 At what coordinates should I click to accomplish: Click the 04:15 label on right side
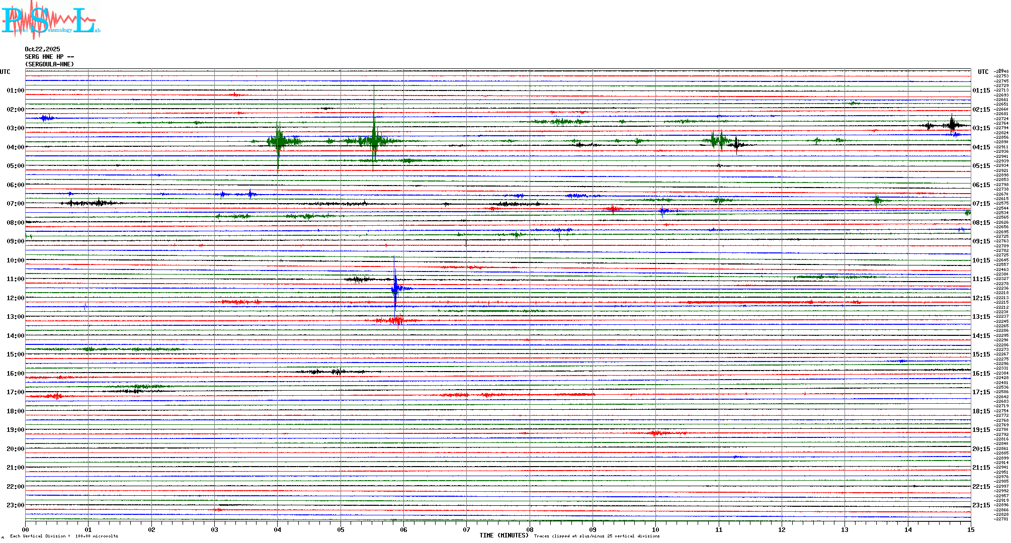tap(981, 147)
